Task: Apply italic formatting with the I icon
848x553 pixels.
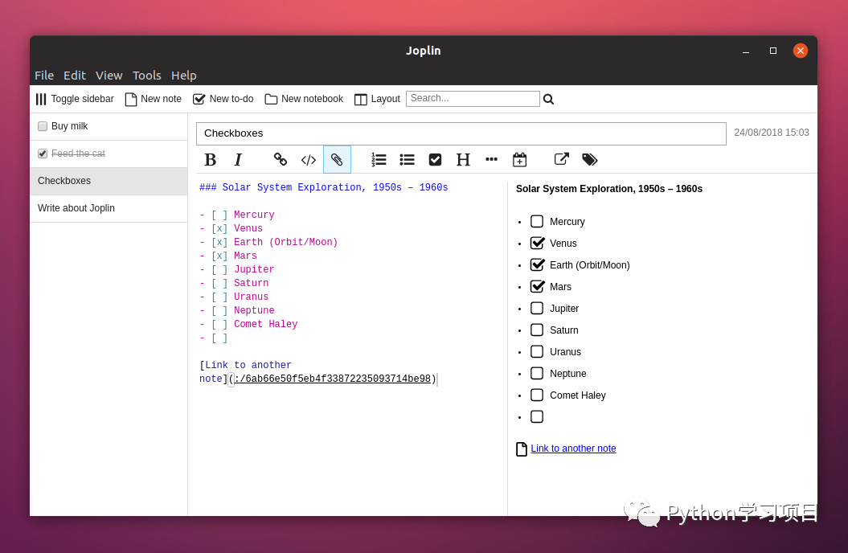Action: coord(238,159)
